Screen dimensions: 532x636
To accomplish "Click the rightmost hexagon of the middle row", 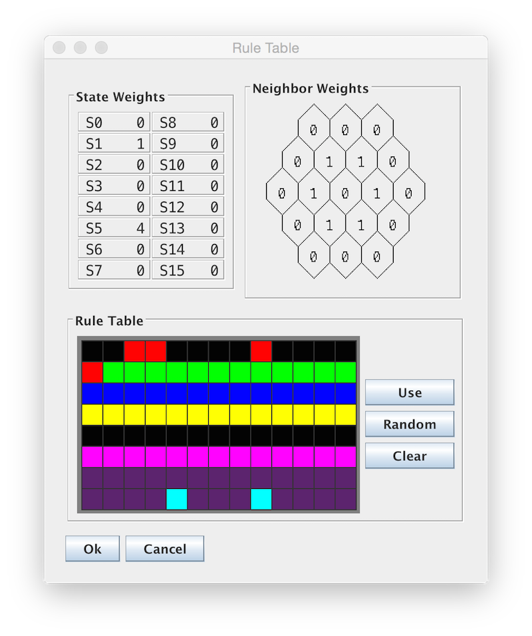I will (409, 192).
